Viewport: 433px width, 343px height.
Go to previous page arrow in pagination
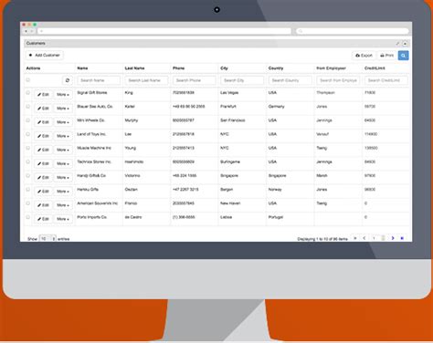click(364, 238)
